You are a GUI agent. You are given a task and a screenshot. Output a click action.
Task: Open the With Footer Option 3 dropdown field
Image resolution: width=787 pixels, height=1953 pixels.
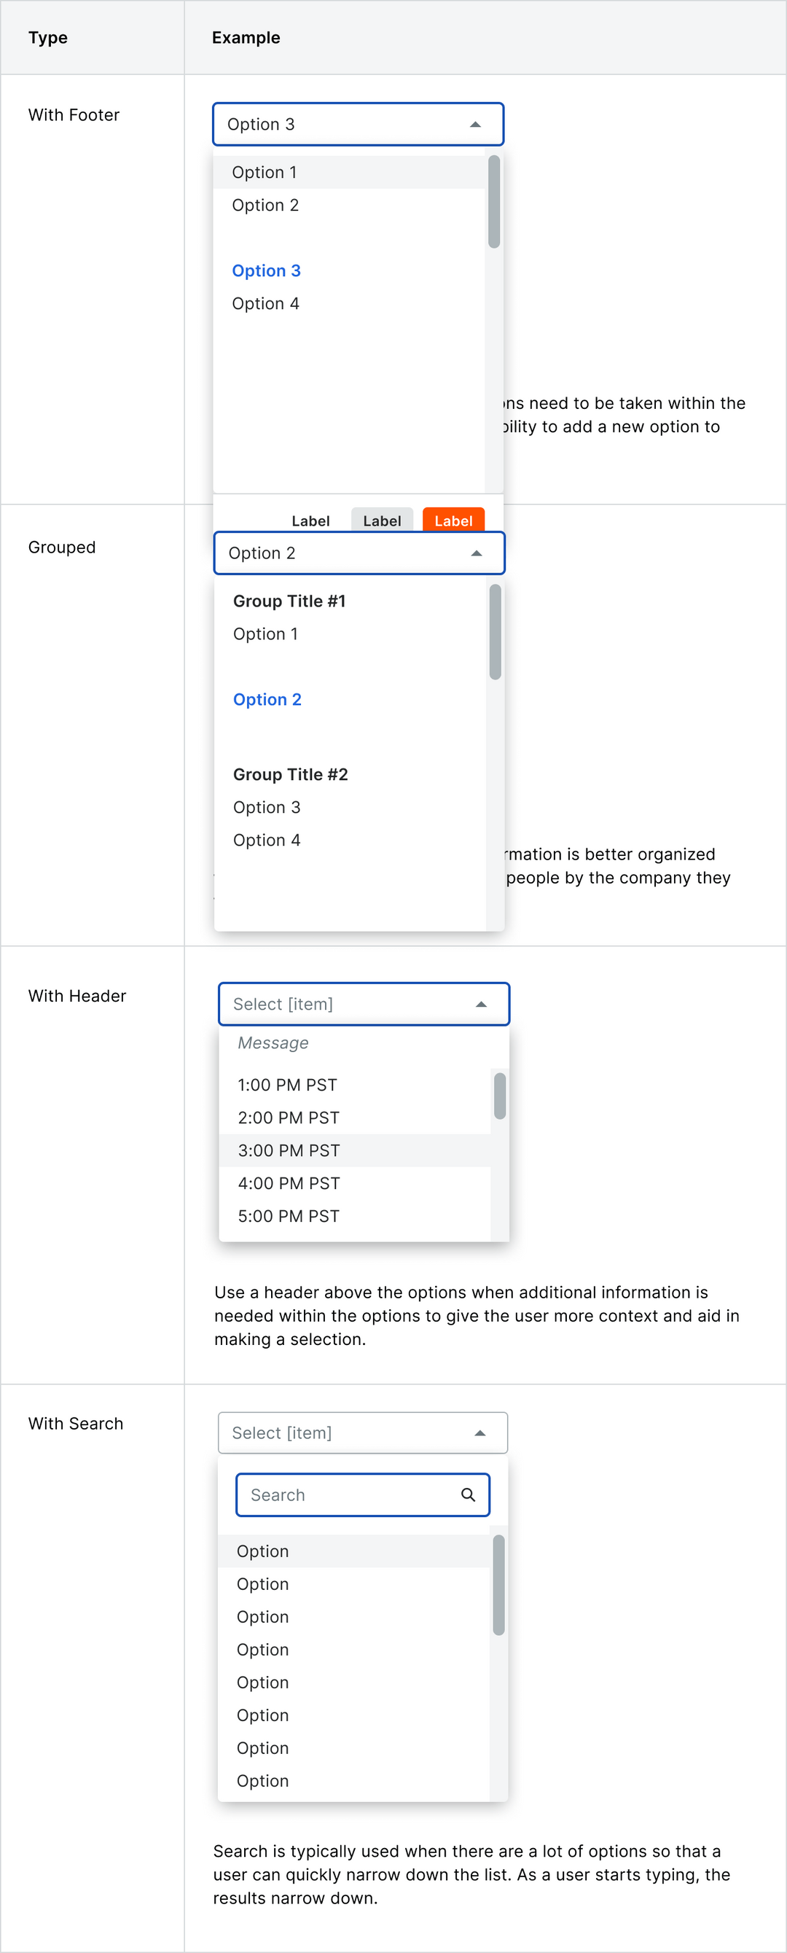(x=341, y=125)
